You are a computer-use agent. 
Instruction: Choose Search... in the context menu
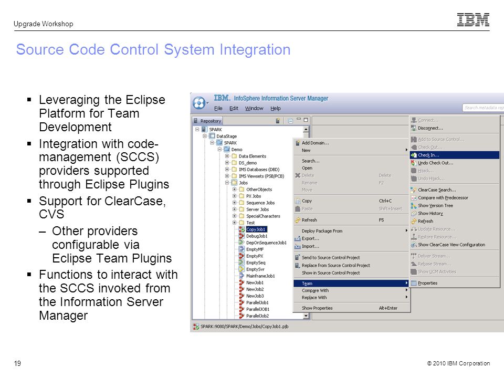point(351,161)
